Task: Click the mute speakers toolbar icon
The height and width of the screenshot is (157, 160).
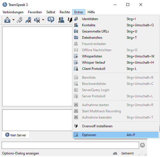Action: (x=37, y=20)
